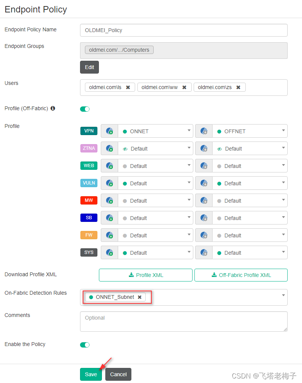302x383 pixels.
Task: Open on-fabric ZTNA Default dropdown
Action: point(156,149)
